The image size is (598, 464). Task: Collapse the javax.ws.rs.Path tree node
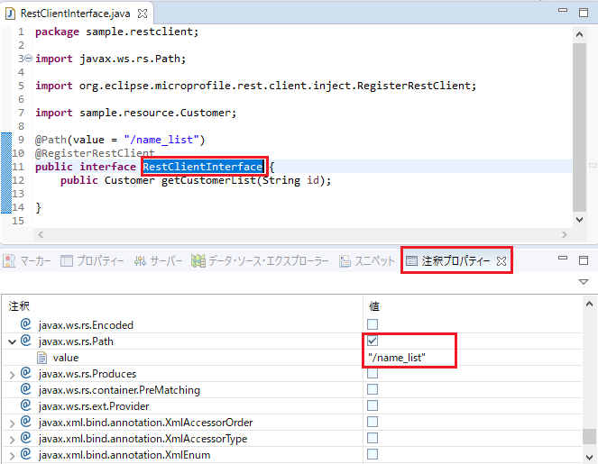pos(13,341)
